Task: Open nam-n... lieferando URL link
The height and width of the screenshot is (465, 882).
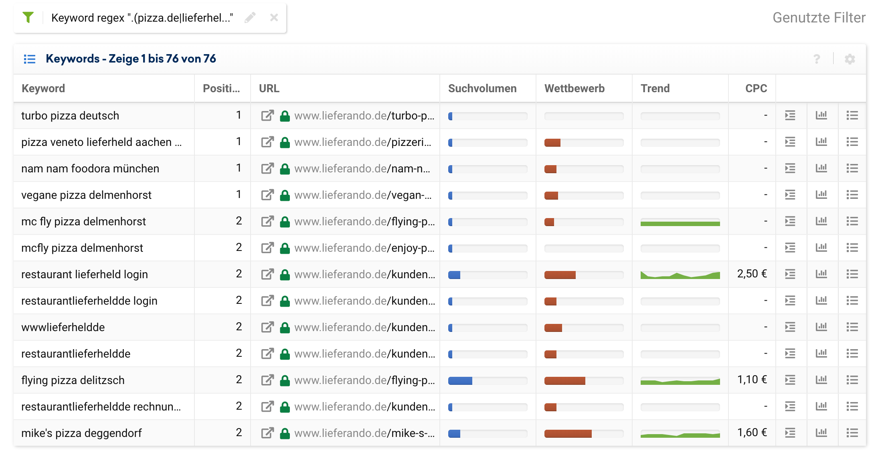Action: click(x=362, y=168)
